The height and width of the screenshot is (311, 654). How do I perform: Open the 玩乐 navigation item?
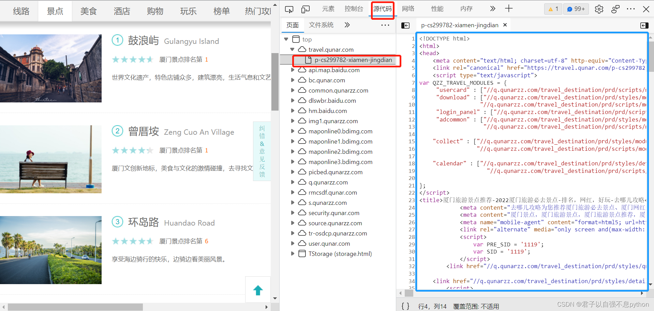[x=188, y=11]
